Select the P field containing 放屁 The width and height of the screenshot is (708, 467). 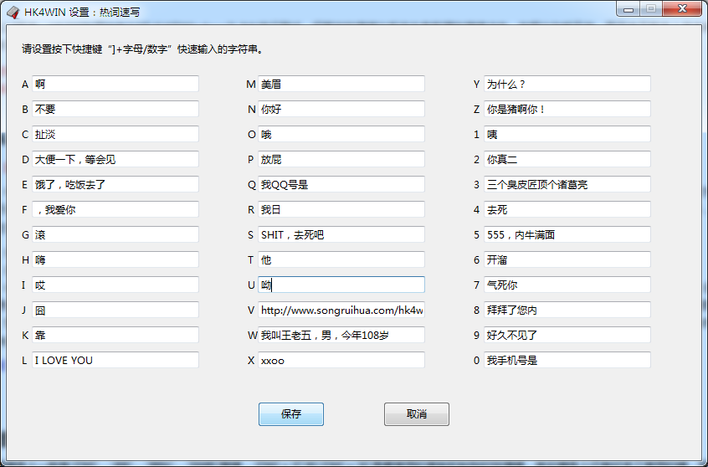point(341,159)
